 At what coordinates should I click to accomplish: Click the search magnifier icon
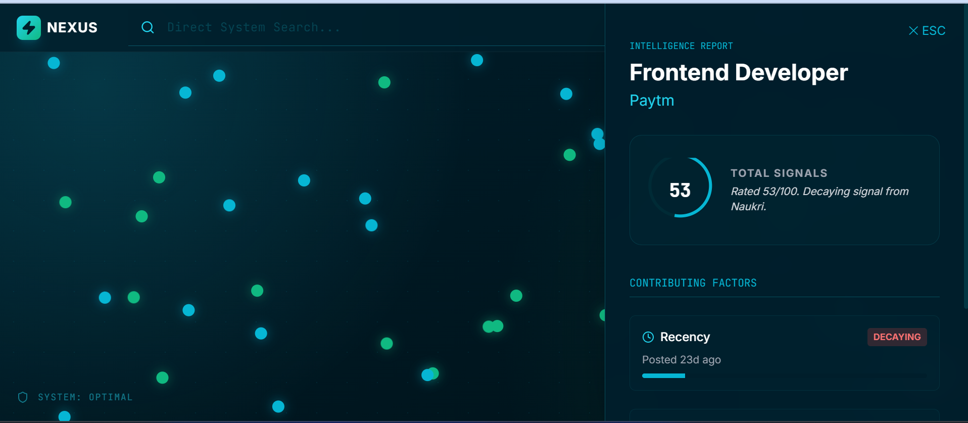click(x=148, y=27)
